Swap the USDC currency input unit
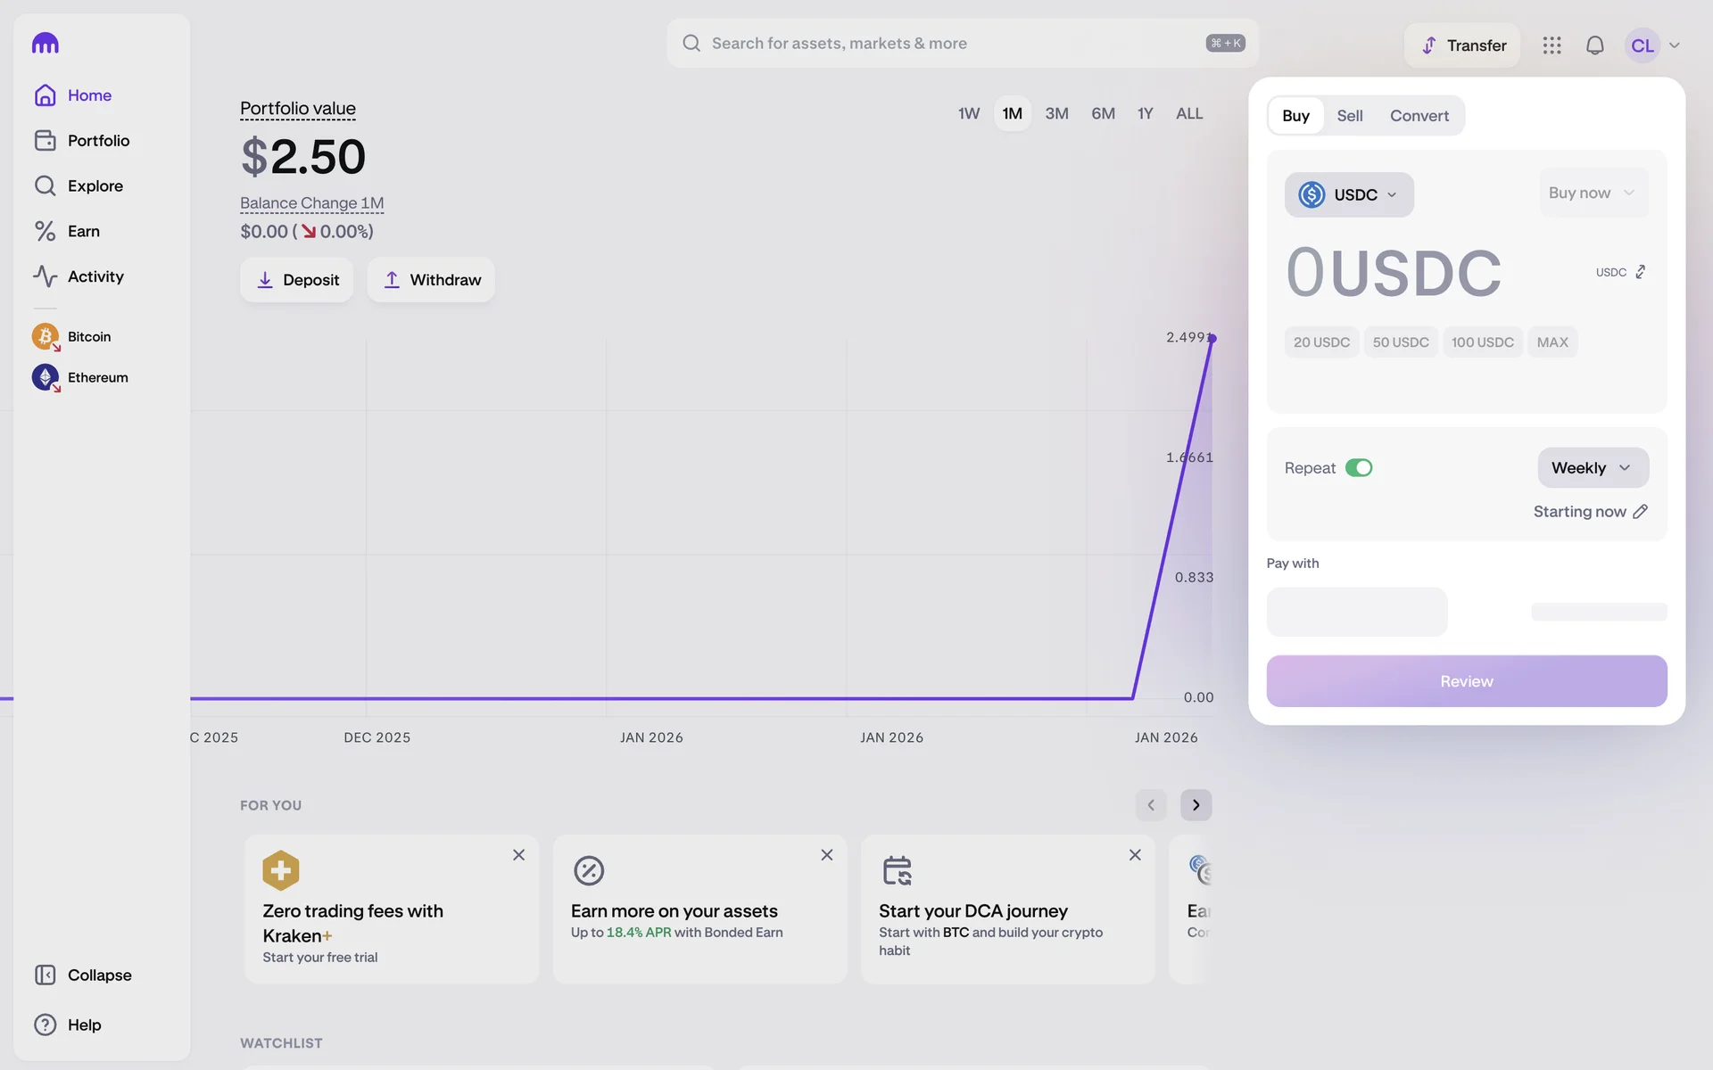The width and height of the screenshot is (1713, 1070). pyautogui.click(x=1640, y=272)
